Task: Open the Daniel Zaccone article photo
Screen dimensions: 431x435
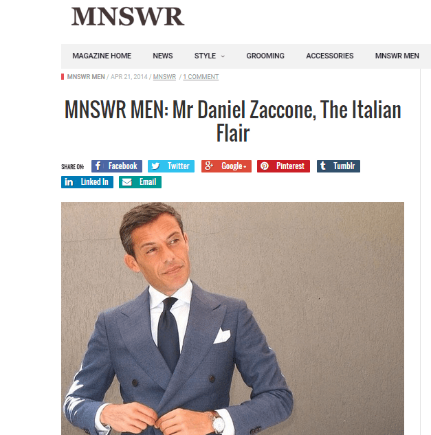Action: pyautogui.click(x=232, y=318)
